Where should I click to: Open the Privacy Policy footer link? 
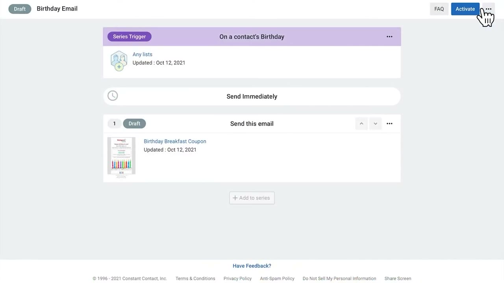(237, 278)
